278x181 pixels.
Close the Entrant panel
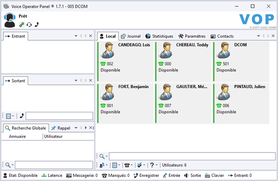click(x=91, y=36)
